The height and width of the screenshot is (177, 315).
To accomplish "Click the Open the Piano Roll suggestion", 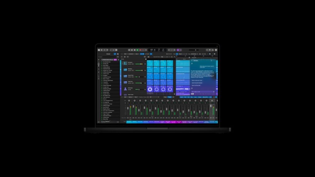I will click(x=196, y=85).
